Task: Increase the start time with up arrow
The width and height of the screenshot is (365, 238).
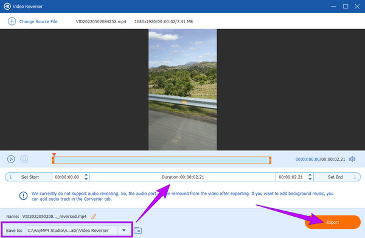Action: pos(86,175)
